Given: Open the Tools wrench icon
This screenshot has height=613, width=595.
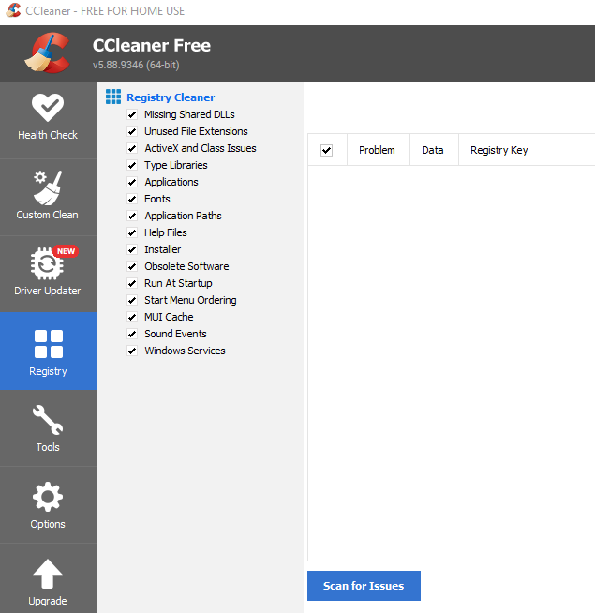Looking at the screenshot, I should click(48, 420).
